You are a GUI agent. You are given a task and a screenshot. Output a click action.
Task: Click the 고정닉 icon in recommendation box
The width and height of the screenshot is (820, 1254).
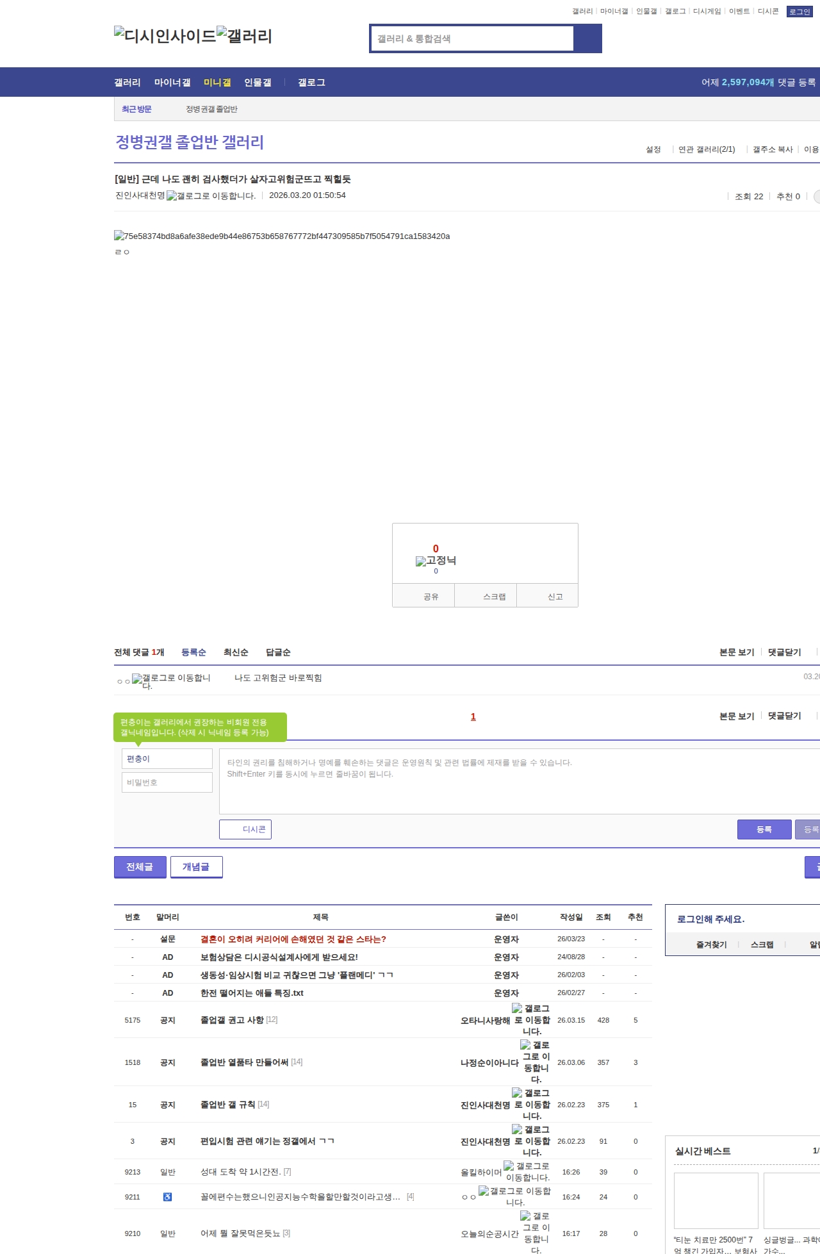pyautogui.click(x=436, y=561)
